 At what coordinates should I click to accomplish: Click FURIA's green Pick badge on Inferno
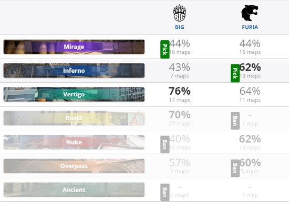tap(235, 73)
